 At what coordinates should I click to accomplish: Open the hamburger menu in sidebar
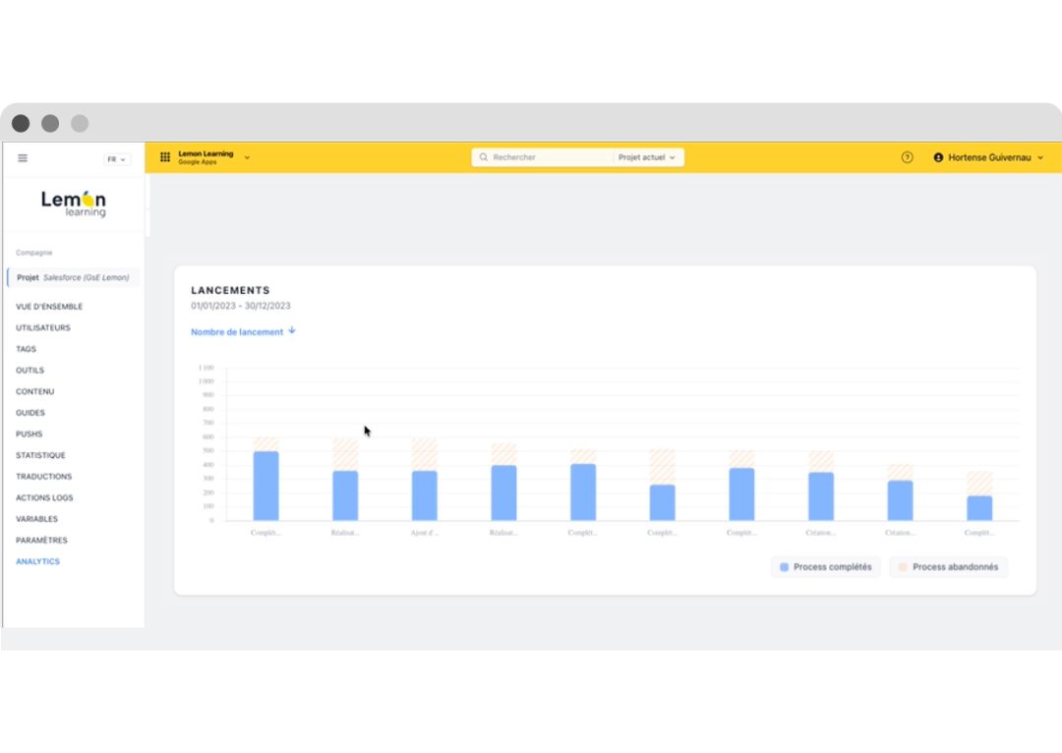pyautogui.click(x=23, y=158)
